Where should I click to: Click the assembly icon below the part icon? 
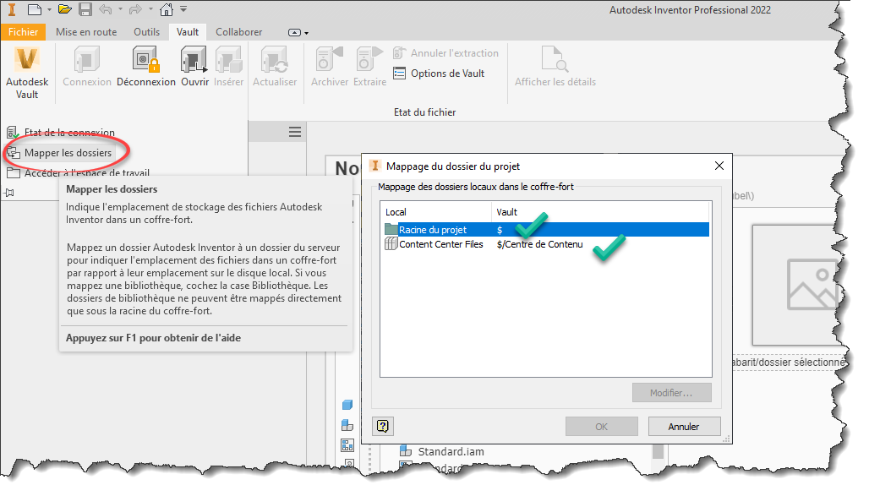[347, 425]
